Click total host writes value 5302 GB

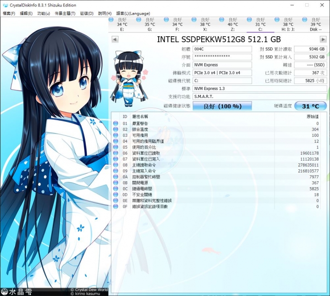pyautogui.click(x=310, y=57)
